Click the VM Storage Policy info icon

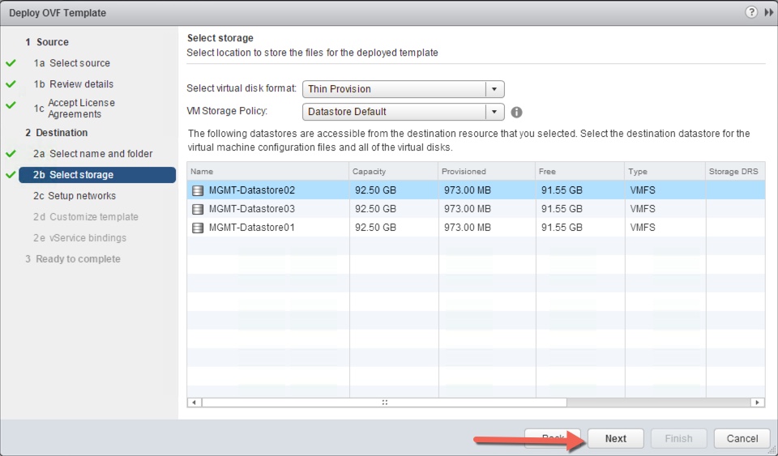click(x=516, y=113)
